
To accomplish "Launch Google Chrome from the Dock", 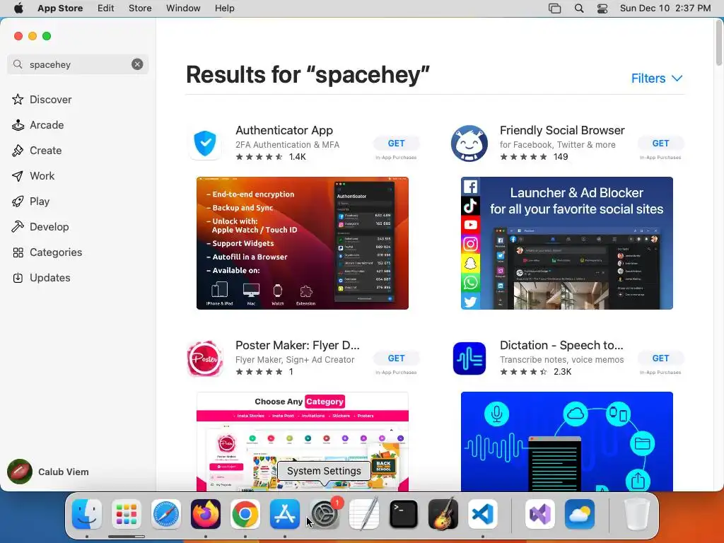I will click(x=245, y=513).
